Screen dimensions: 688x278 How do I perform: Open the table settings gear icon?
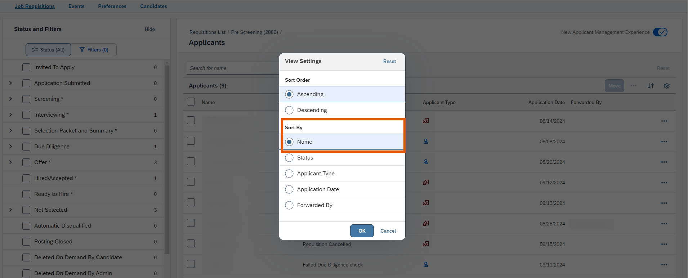(x=667, y=86)
